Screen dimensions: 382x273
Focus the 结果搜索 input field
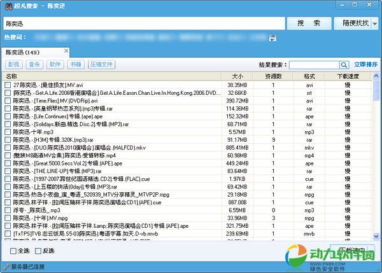(x=314, y=65)
